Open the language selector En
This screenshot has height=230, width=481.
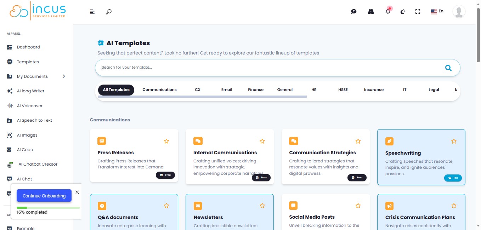[x=437, y=11]
